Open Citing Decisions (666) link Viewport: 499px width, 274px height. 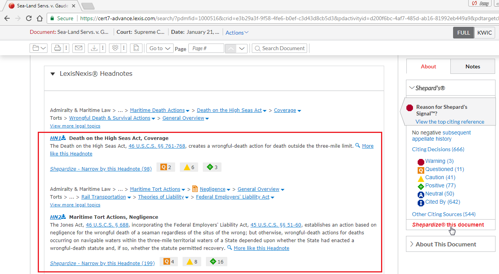(x=438, y=149)
